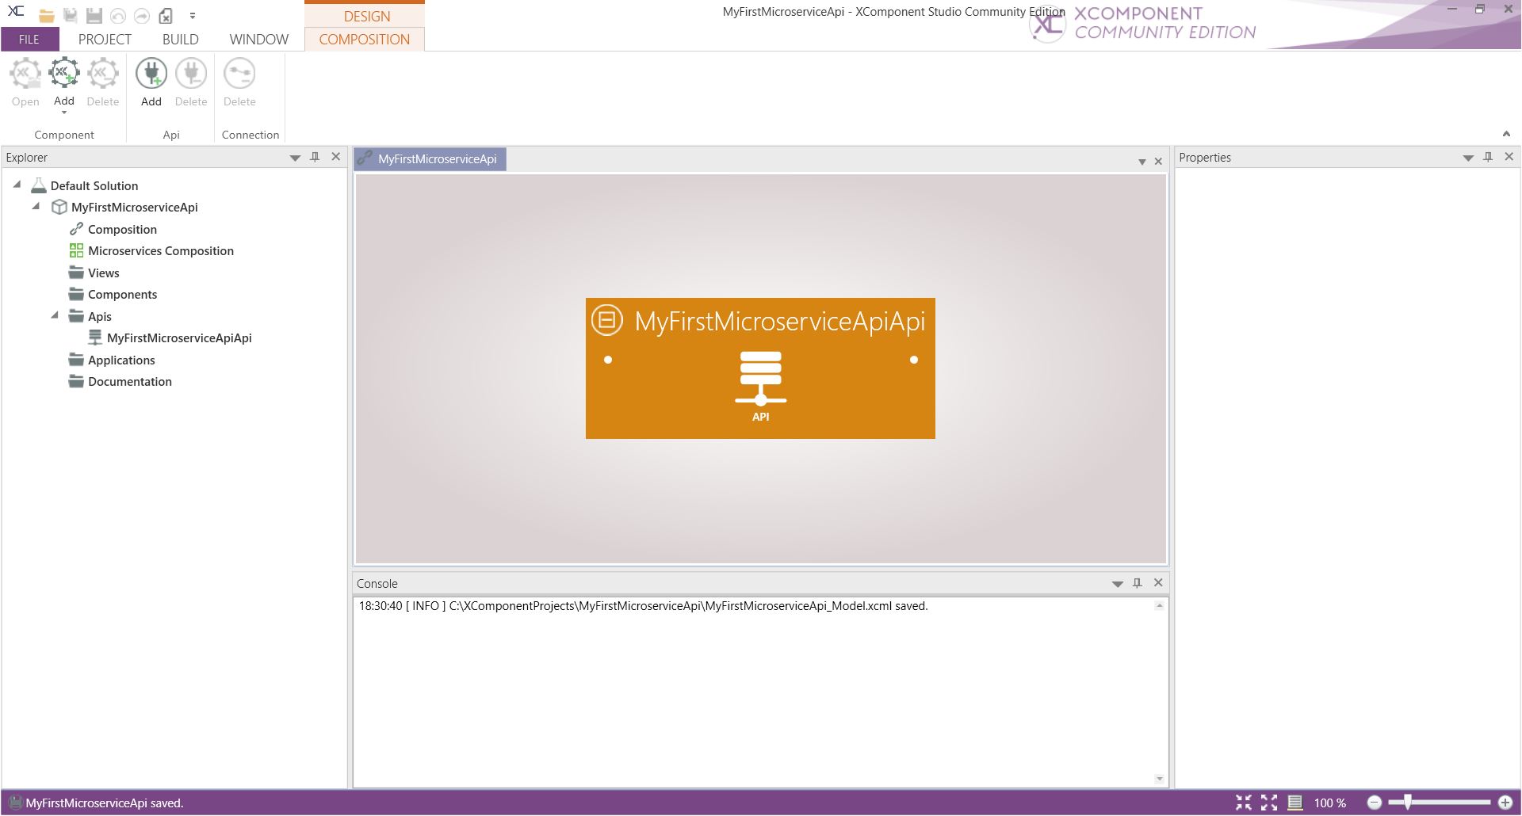
Task: Toggle the grid lines icon in status bar
Action: click(1295, 803)
